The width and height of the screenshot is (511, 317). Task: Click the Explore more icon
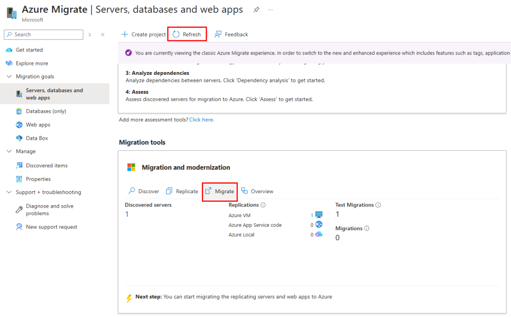[x=9, y=63]
